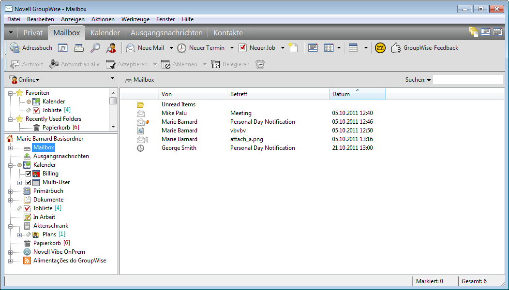Open the tab bar dropdown arrow left of Privat
The width and height of the screenshot is (509, 290).
point(11,32)
